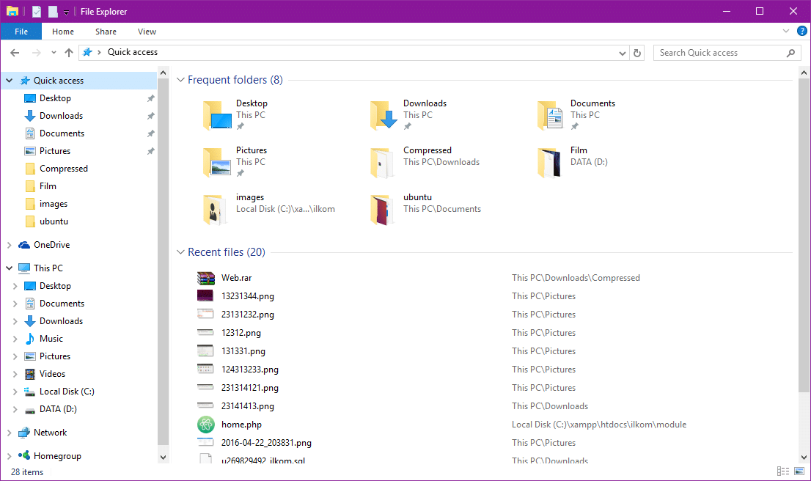Switch to Details view icon in status bar
The image size is (811, 481).
pyautogui.click(x=783, y=471)
